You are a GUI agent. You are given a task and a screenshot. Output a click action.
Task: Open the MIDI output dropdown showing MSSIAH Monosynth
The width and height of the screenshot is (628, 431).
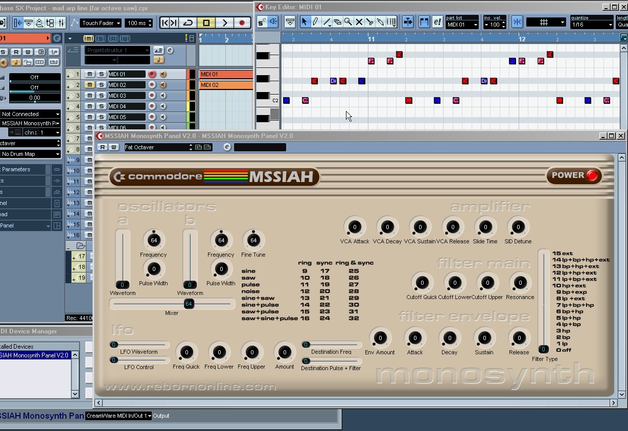[30, 123]
